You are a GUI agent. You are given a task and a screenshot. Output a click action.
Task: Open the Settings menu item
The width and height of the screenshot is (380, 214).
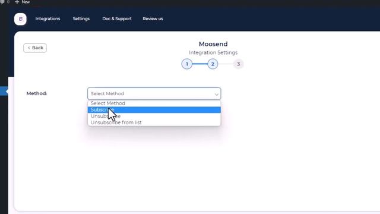(81, 18)
